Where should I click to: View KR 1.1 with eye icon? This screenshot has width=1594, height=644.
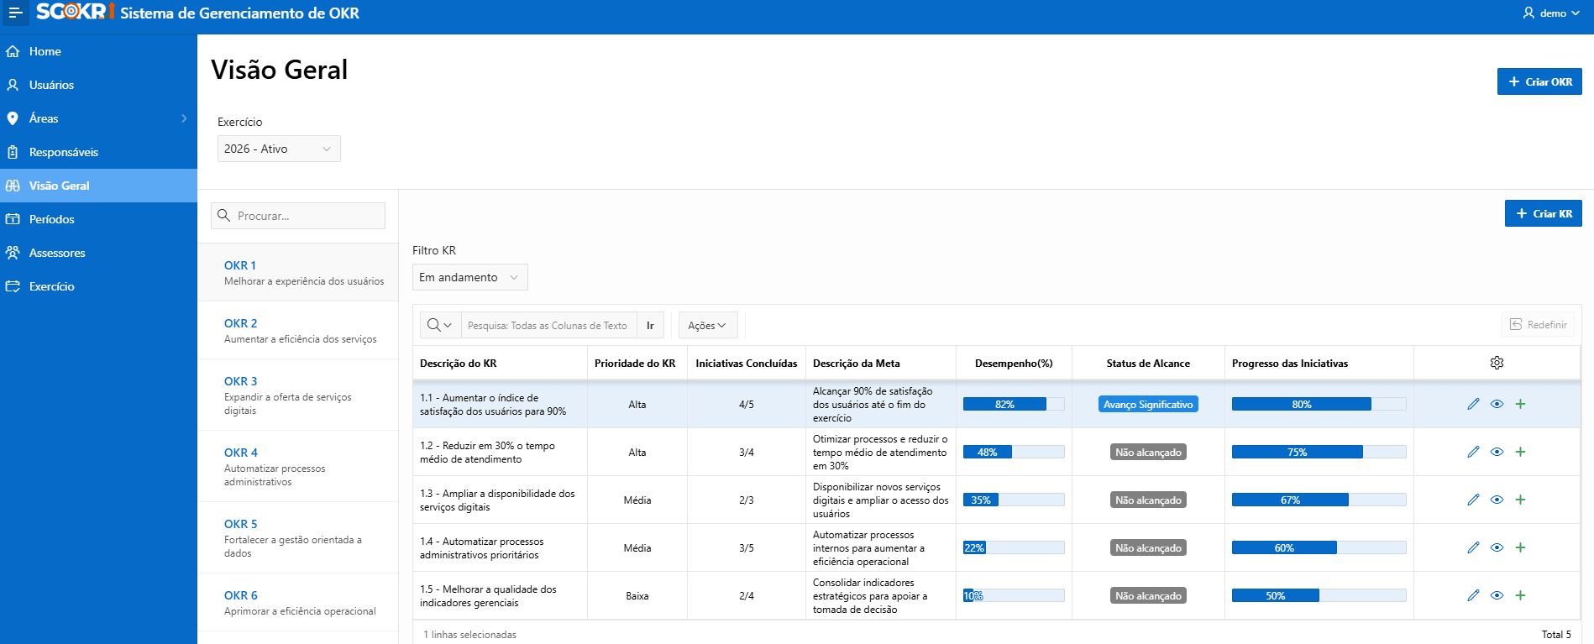(x=1497, y=404)
